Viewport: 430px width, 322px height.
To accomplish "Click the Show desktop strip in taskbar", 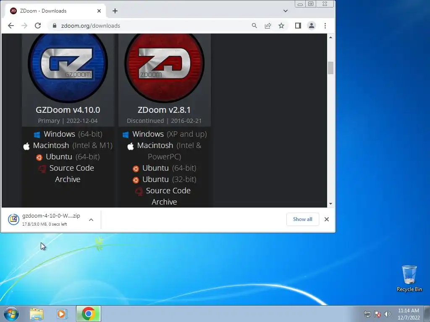I will 427,314.
